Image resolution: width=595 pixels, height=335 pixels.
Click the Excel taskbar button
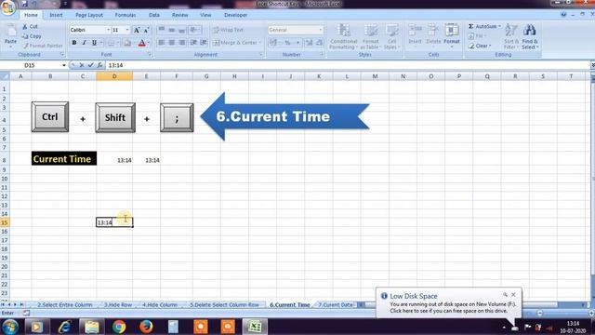[x=255, y=327]
